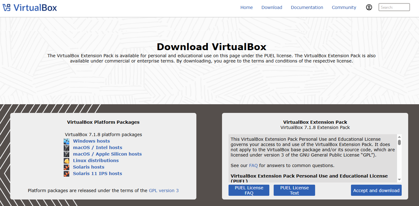Viewport: 419px width, 206px height.
Task: Click the VirtualBox 7.1.8 Extension Pack subtitle
Action: (x=315, y=127)
